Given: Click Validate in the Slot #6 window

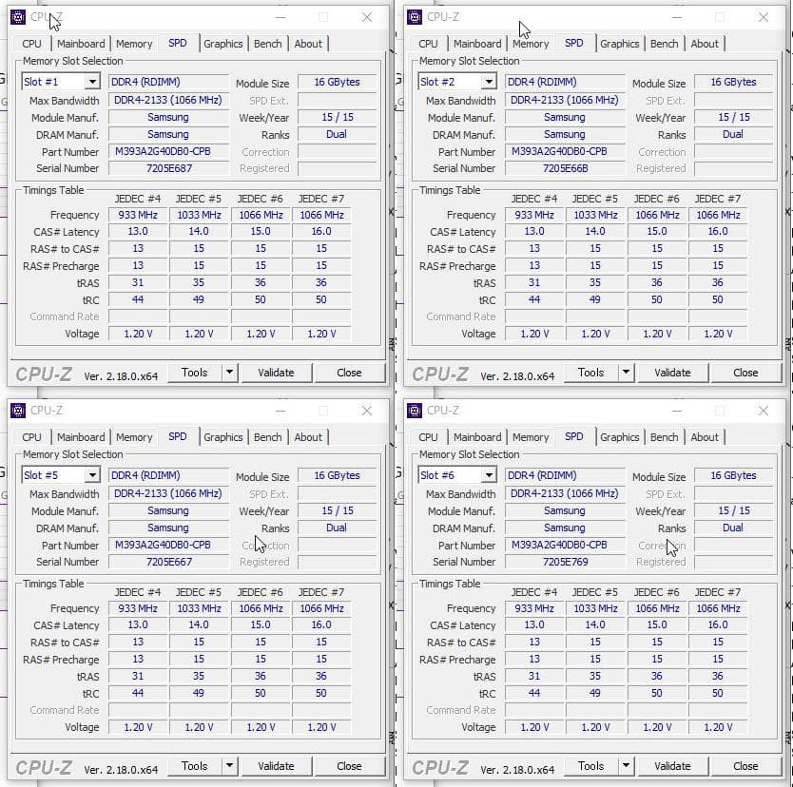Looking at the screenshot, I should (x=672, y=766).
